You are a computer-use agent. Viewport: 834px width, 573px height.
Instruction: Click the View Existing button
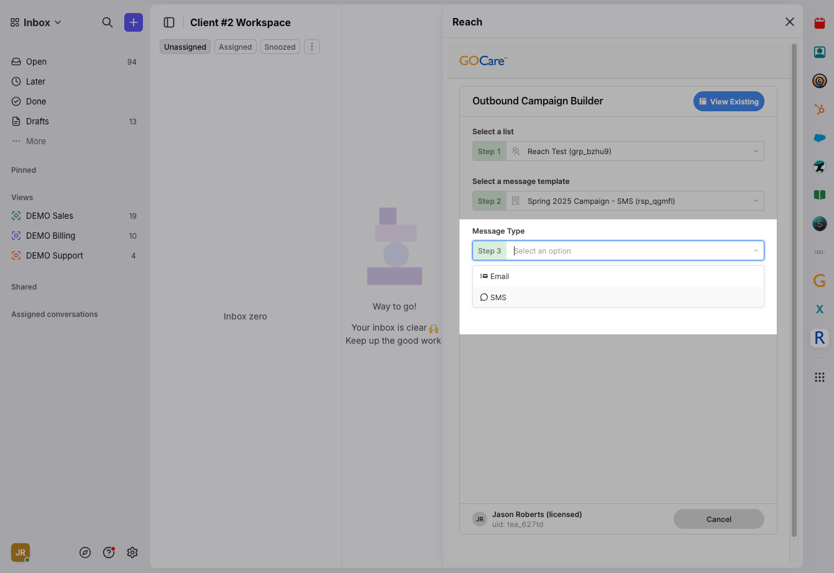pyautogui.click(x=728, y=101)
